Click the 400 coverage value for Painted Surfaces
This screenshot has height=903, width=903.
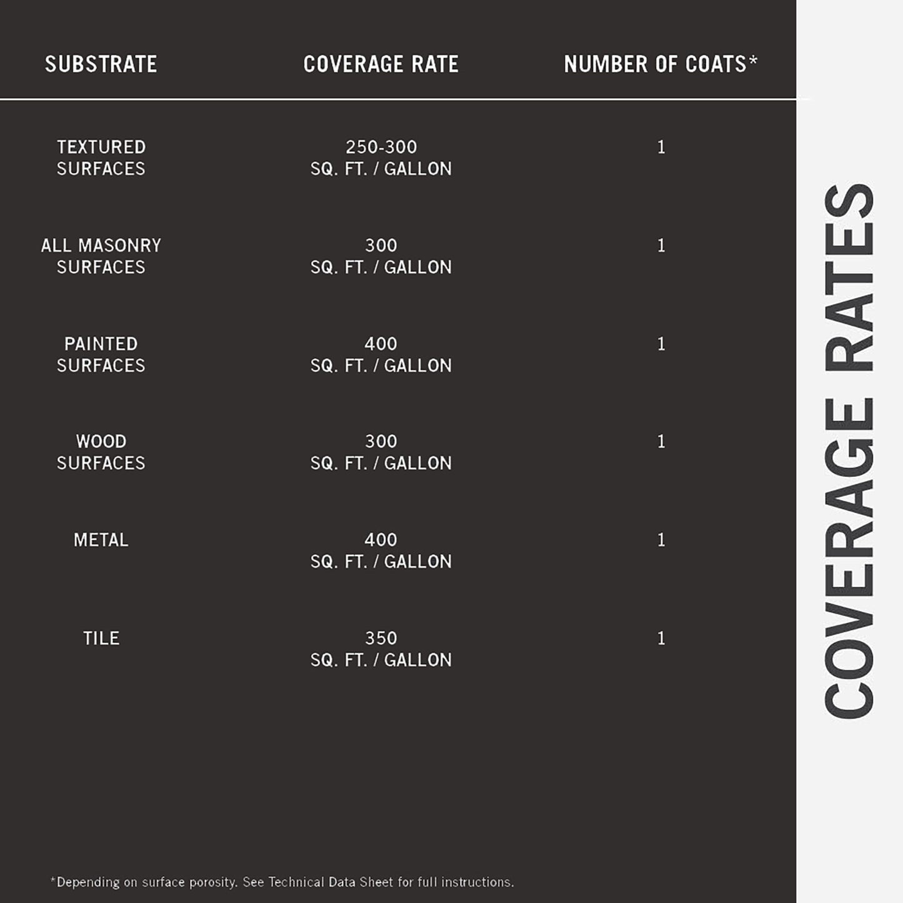[381, 344]
